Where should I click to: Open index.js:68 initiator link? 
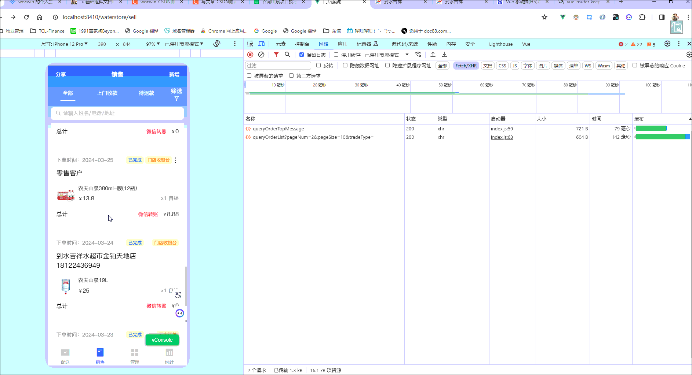click(502, 137)
